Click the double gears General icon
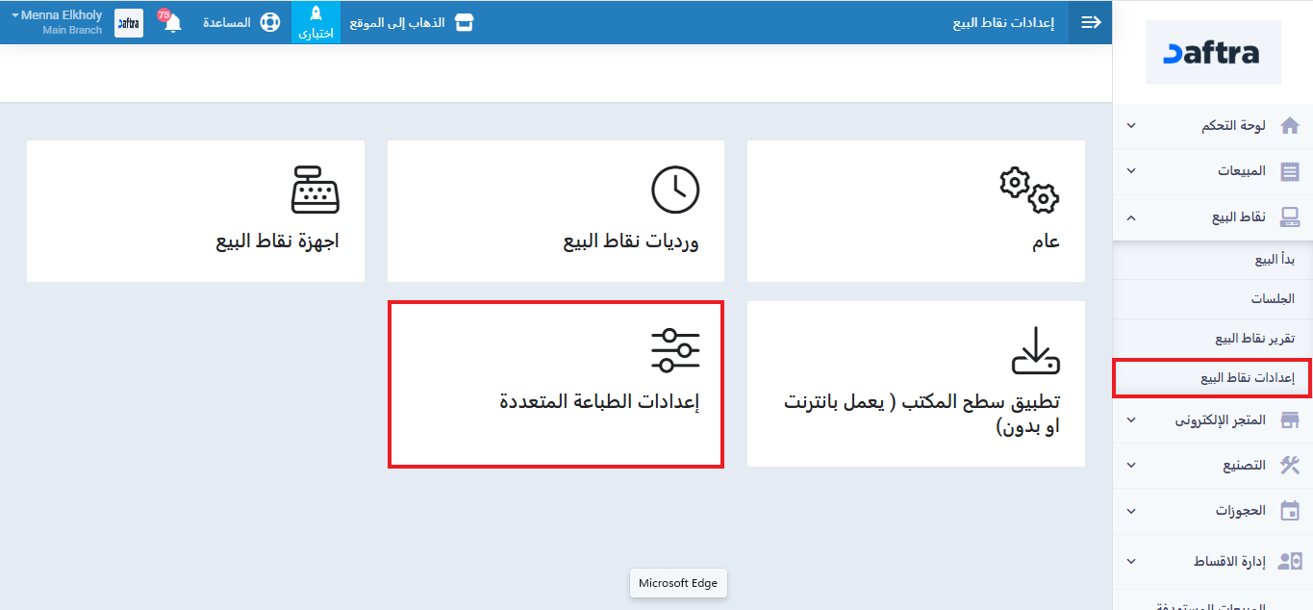Screen dimensions: 1313x610 tap(1029, 190)
